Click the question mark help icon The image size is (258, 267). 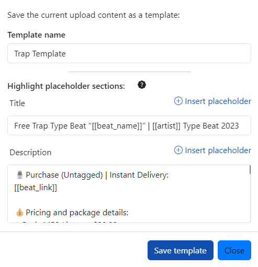click(x=142, y=85)
